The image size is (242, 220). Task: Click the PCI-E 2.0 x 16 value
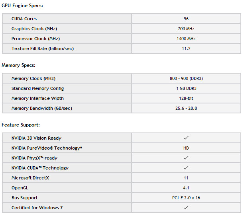click(186, 198)
